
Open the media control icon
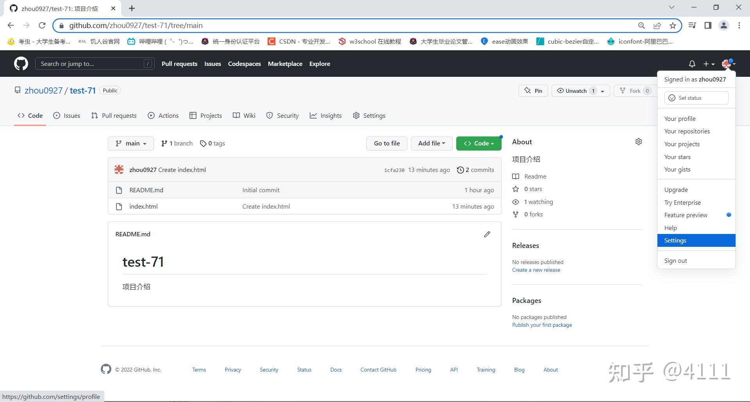pyautogui.click(x=692, y=25)
